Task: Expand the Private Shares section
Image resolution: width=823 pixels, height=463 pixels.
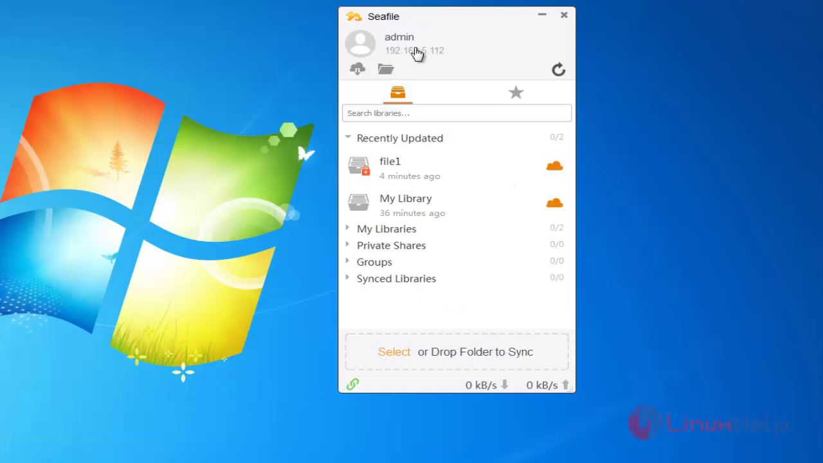Action: (347, 244)
